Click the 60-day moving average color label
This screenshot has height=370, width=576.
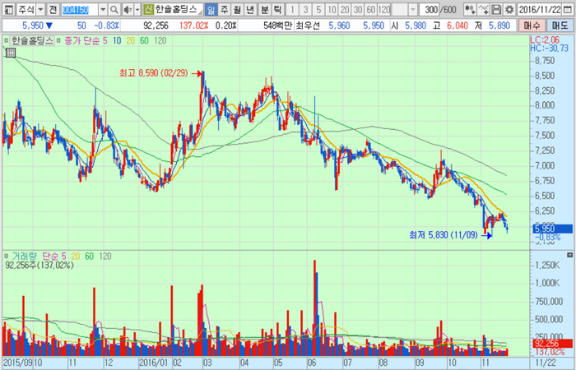click(x=144, y=39)
